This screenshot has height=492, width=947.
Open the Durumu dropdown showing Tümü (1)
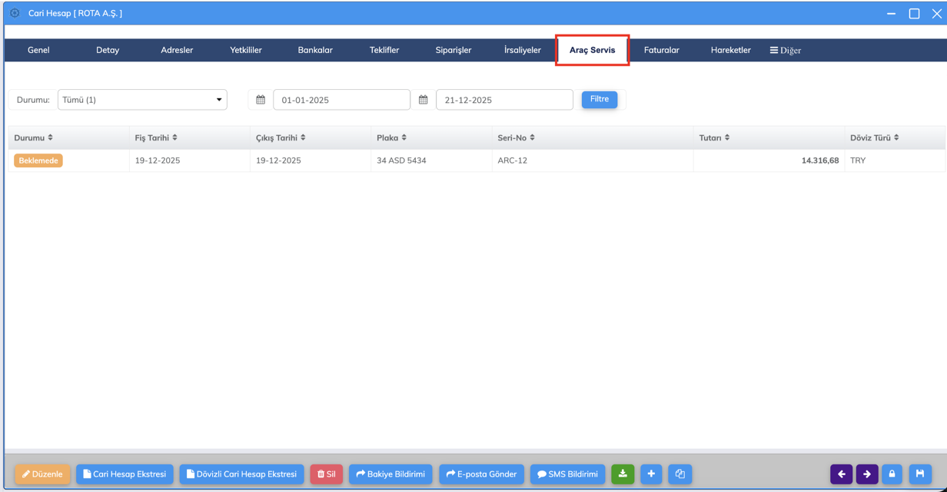click(x=142, y=100)
